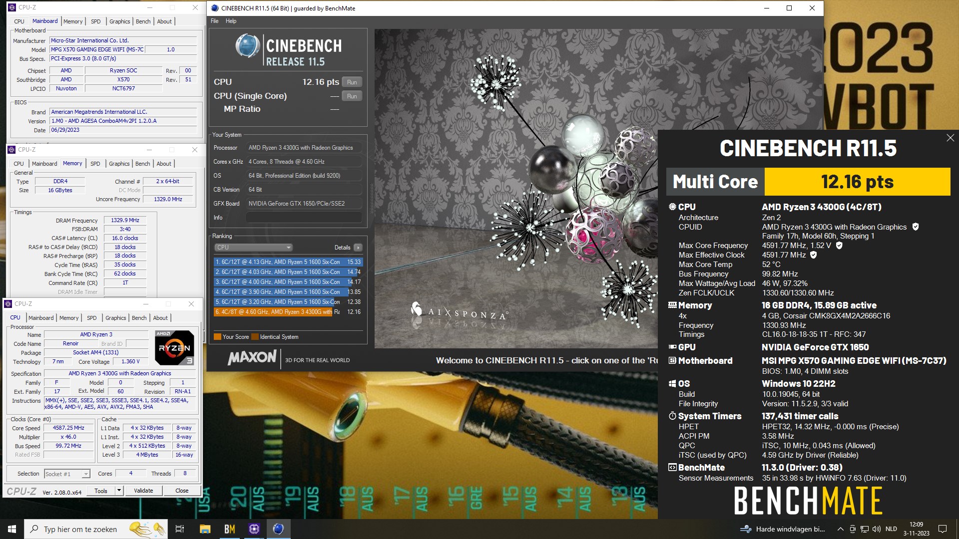This screenshot has width=959, height=539.
Task: Click the Motherboard section icon in BenchMate
Action: 672,360
